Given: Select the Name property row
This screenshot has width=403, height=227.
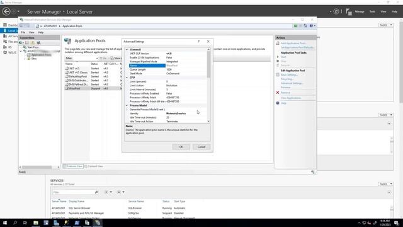Looking at the screenshot, I should [167, 66].
